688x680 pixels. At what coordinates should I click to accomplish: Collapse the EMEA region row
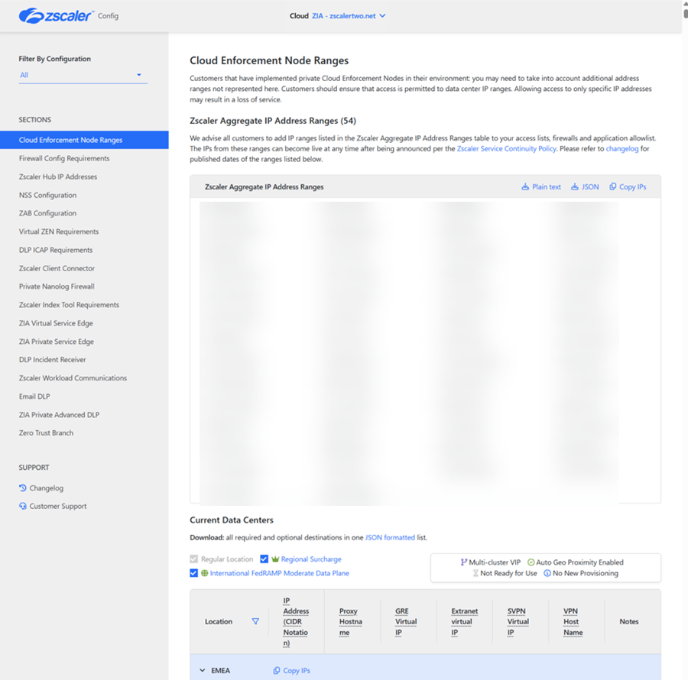click(x=203, y=670)
